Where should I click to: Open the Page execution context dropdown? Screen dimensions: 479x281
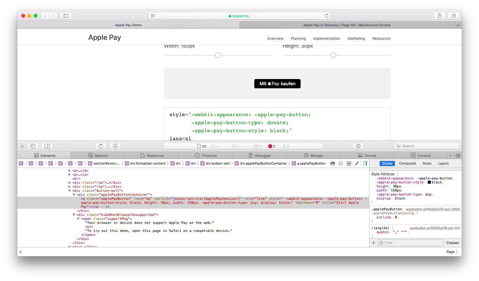(x=452, y=252)
